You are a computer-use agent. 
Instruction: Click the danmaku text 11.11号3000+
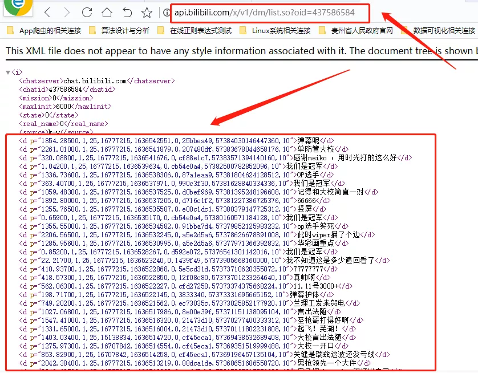coord(315,286)
